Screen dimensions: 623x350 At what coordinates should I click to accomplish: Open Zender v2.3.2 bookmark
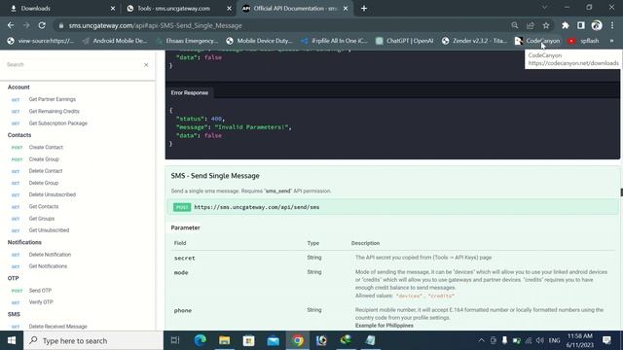pos(474,41)
